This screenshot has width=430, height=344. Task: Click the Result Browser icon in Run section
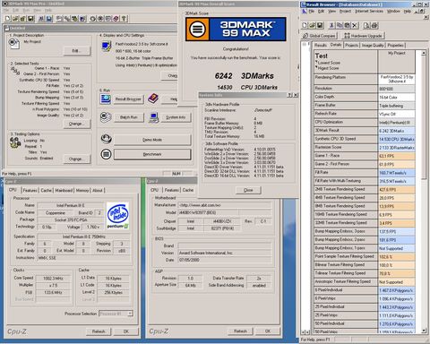106,99
